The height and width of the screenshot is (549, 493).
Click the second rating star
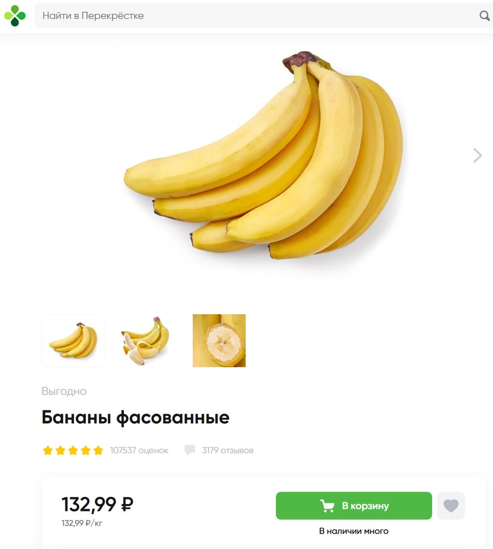click(60, 450)
